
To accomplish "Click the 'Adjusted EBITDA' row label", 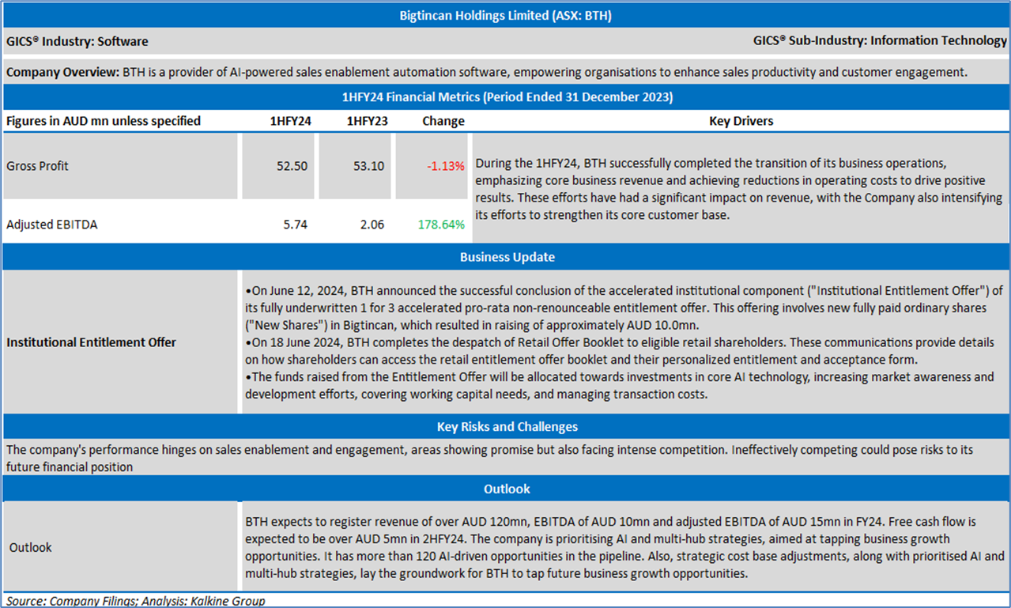I will [51, 225].
